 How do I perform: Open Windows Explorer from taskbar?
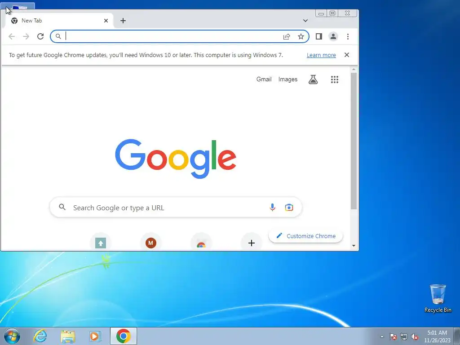click(68, 336)
